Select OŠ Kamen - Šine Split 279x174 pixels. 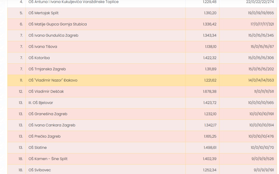tap(48, 159)
